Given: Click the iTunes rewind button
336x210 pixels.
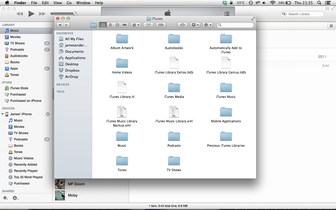Looking at the screenshot, I should tap(20, 14).
